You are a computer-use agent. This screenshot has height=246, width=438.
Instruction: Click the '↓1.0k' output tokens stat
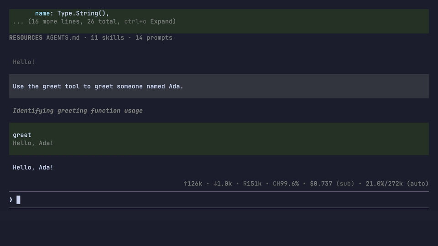coord(222,184)
